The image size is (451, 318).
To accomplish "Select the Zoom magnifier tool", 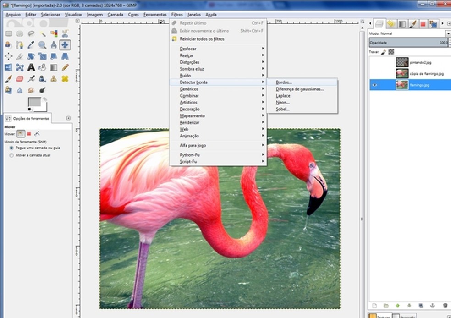I will 42,45.
